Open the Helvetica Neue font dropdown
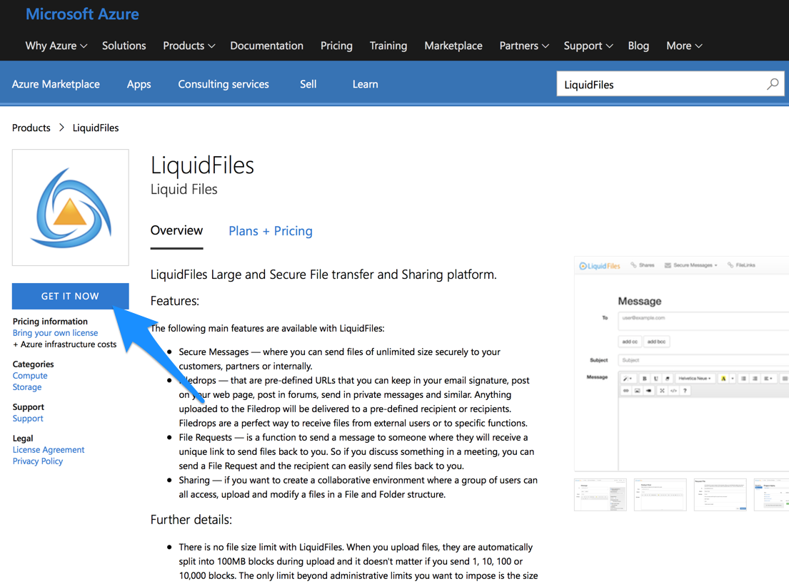789x584 pixels. point(693,379)
